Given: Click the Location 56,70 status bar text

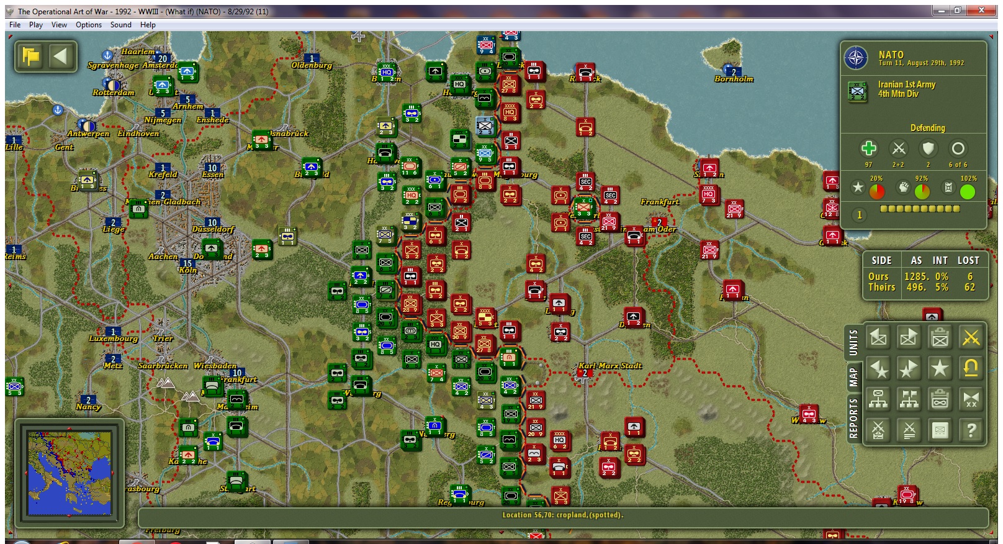Looking at the screenshot, I should click(x=562, y=515).
